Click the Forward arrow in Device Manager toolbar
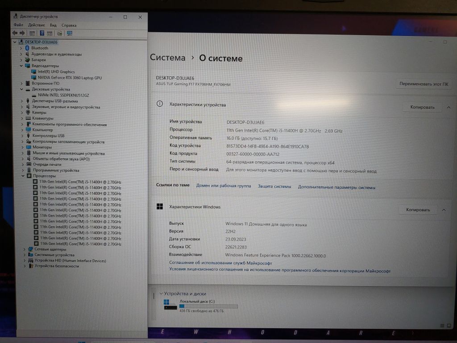The height and width of the screenshot is (343, 457). [22, 33]
